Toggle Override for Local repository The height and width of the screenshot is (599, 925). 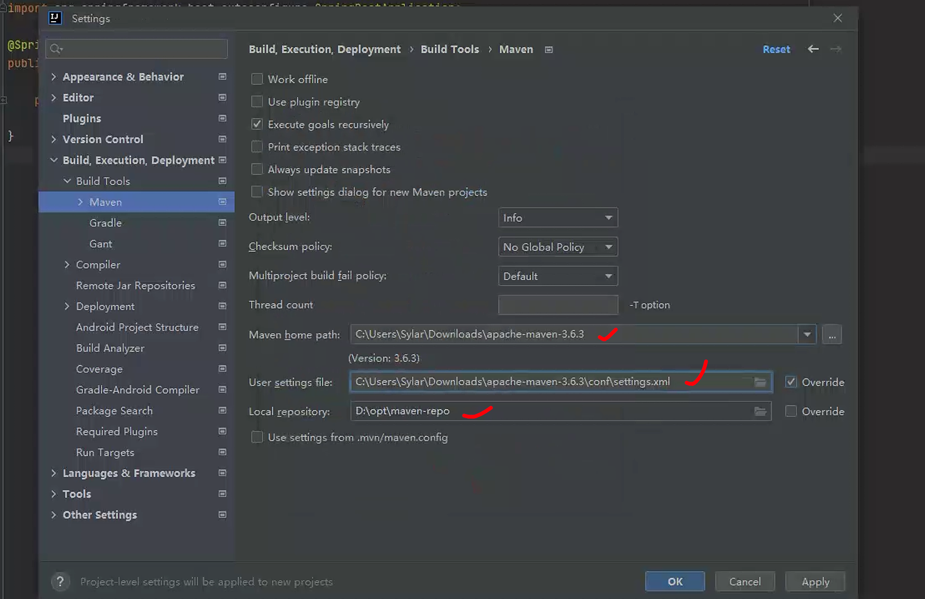point(791,411)
